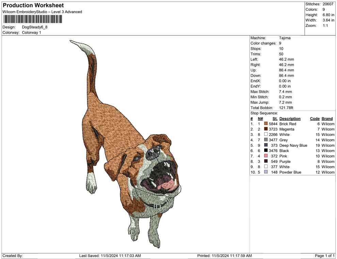Select the Deep Navy Blue color swatch
Screen dimensions: 337x259
coord(266,145)
